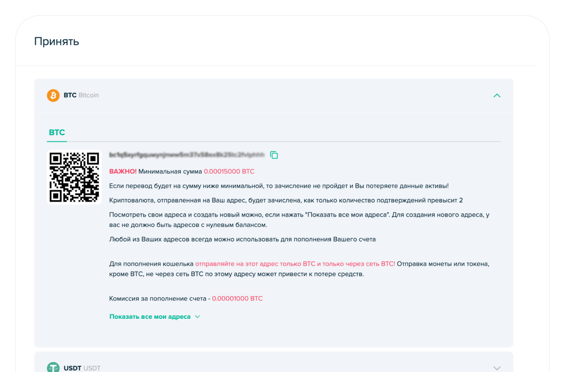The height and width of the screenshot is (372, 565).
Task: Copy the BTC deposit address
Action: [x=274, y=155]
